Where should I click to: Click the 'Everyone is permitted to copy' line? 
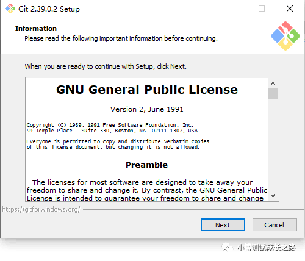[x=118, y=141]
